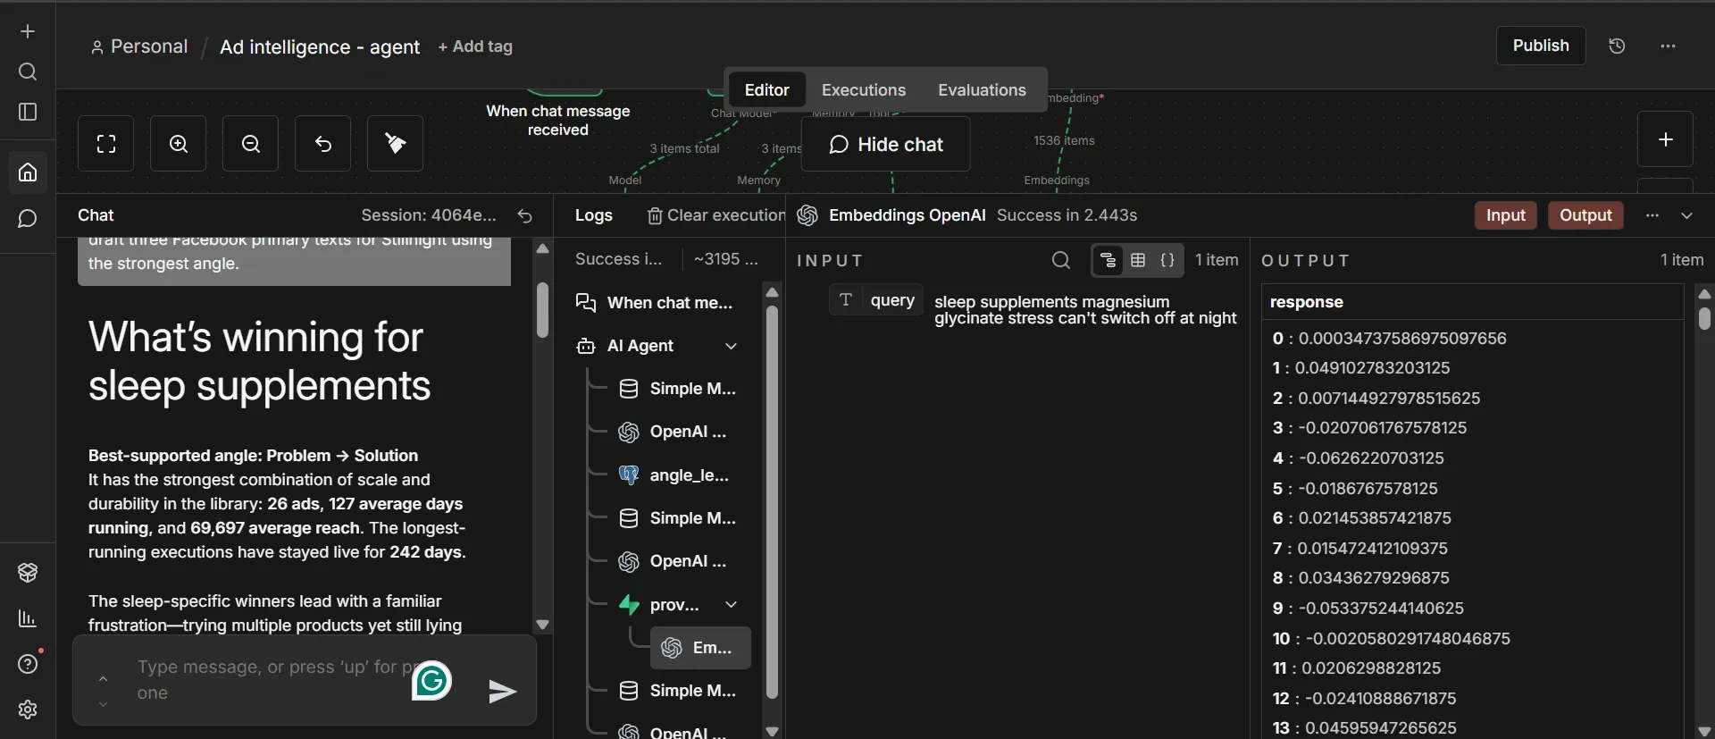
Task: Click fit-to-view canvas button
Action: (105, 143)
